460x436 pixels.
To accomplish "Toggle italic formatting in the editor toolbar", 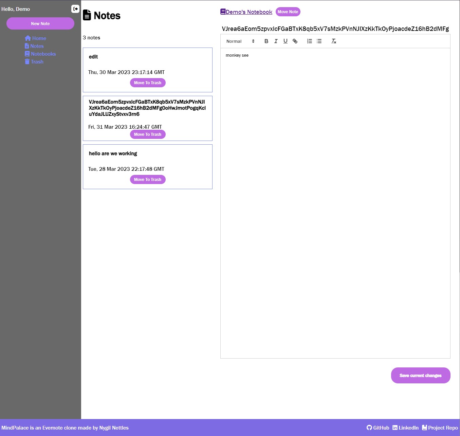I will [276, 41].
